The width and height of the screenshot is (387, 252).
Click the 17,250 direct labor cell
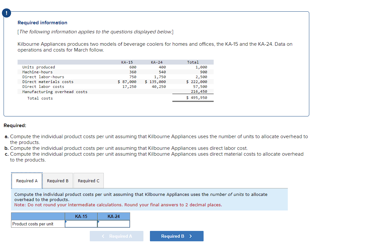(x=129, y=87)
